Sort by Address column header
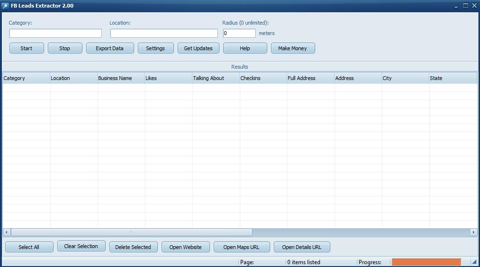This screenshot has height=267, width=480. [x=358, y=78]
